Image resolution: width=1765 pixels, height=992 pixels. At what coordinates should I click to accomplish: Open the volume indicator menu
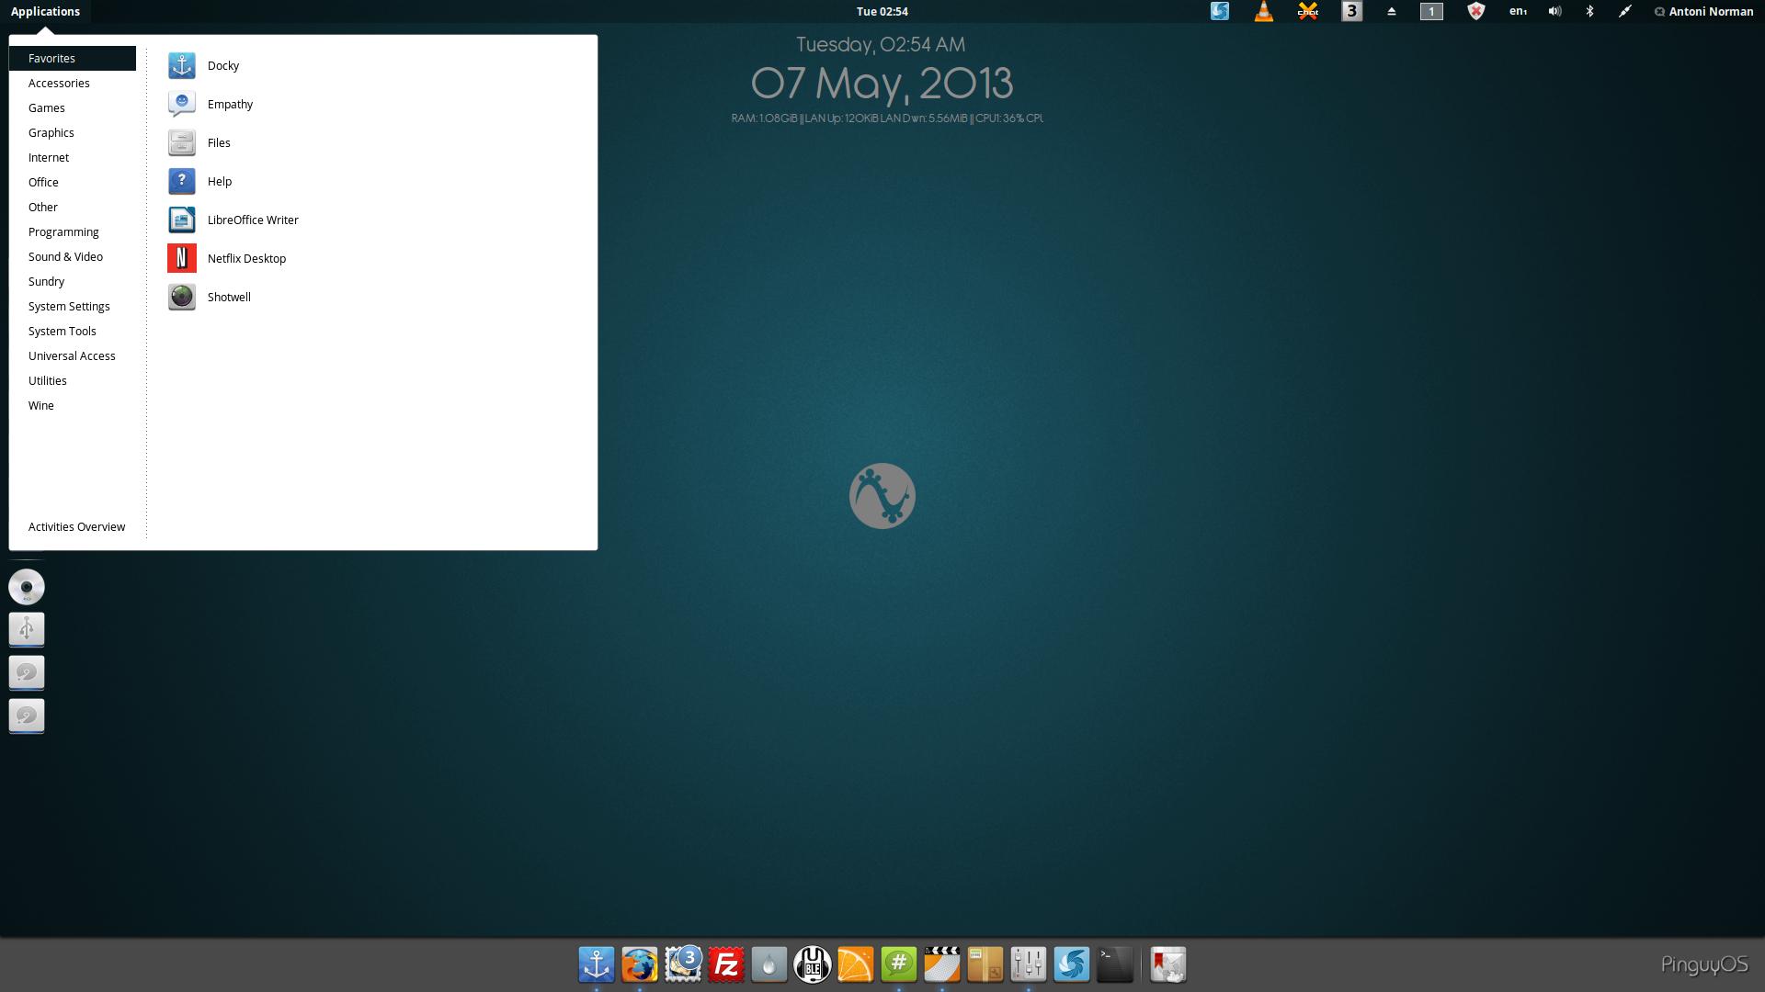[1554, 12]
